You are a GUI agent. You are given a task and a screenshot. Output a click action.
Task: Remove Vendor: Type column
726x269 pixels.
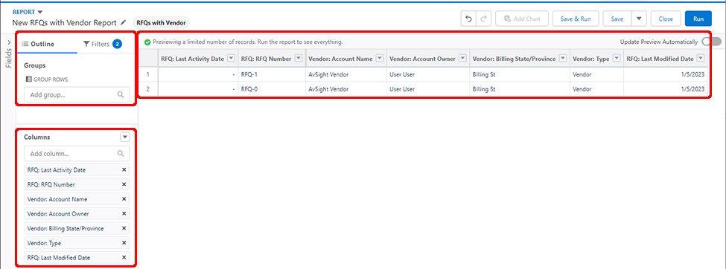(x=124, y=243)
